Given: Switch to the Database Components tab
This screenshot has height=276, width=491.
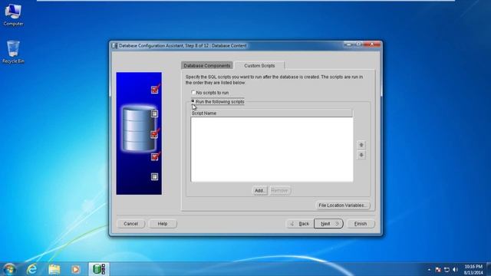Looking at the screenshot, I should [x=206, y=65].
